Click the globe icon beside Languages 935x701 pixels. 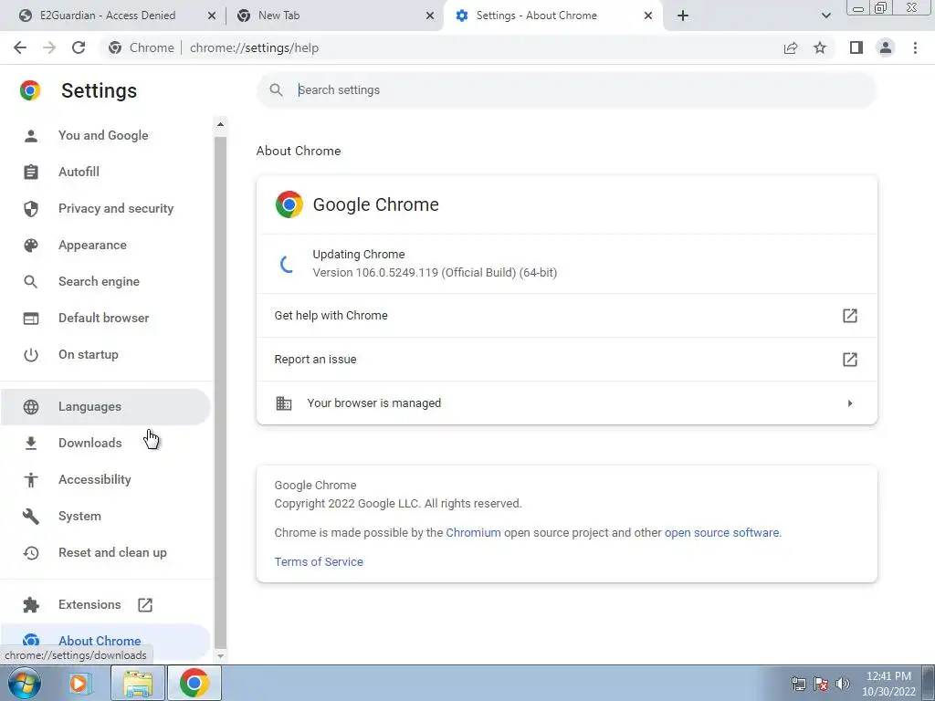pos(30,406)
